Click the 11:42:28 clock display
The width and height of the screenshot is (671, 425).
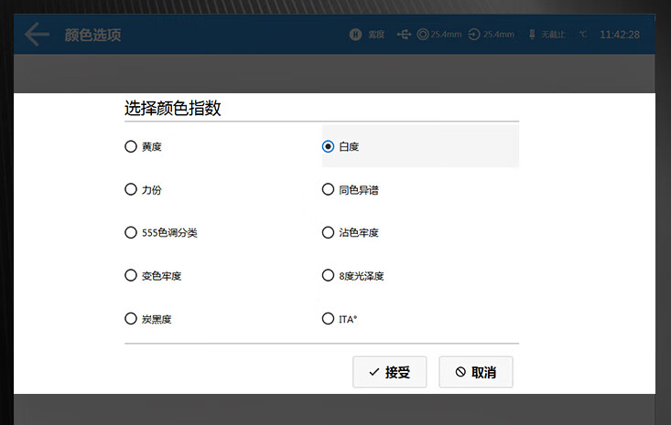620,35
